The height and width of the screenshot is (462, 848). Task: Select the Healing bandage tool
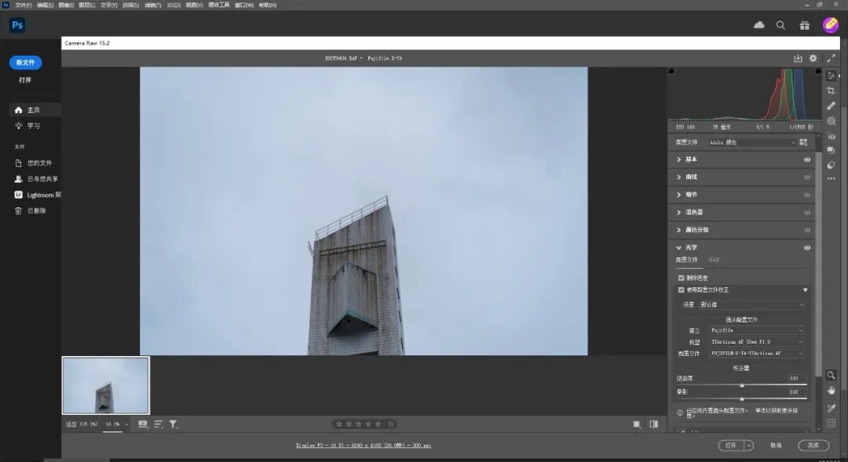(832, 106)
